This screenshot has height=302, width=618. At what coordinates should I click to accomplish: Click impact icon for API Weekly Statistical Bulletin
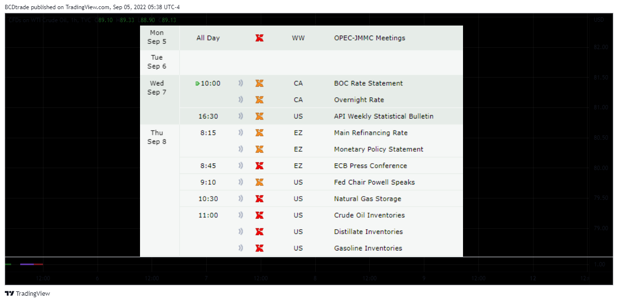tap(259, 116)
